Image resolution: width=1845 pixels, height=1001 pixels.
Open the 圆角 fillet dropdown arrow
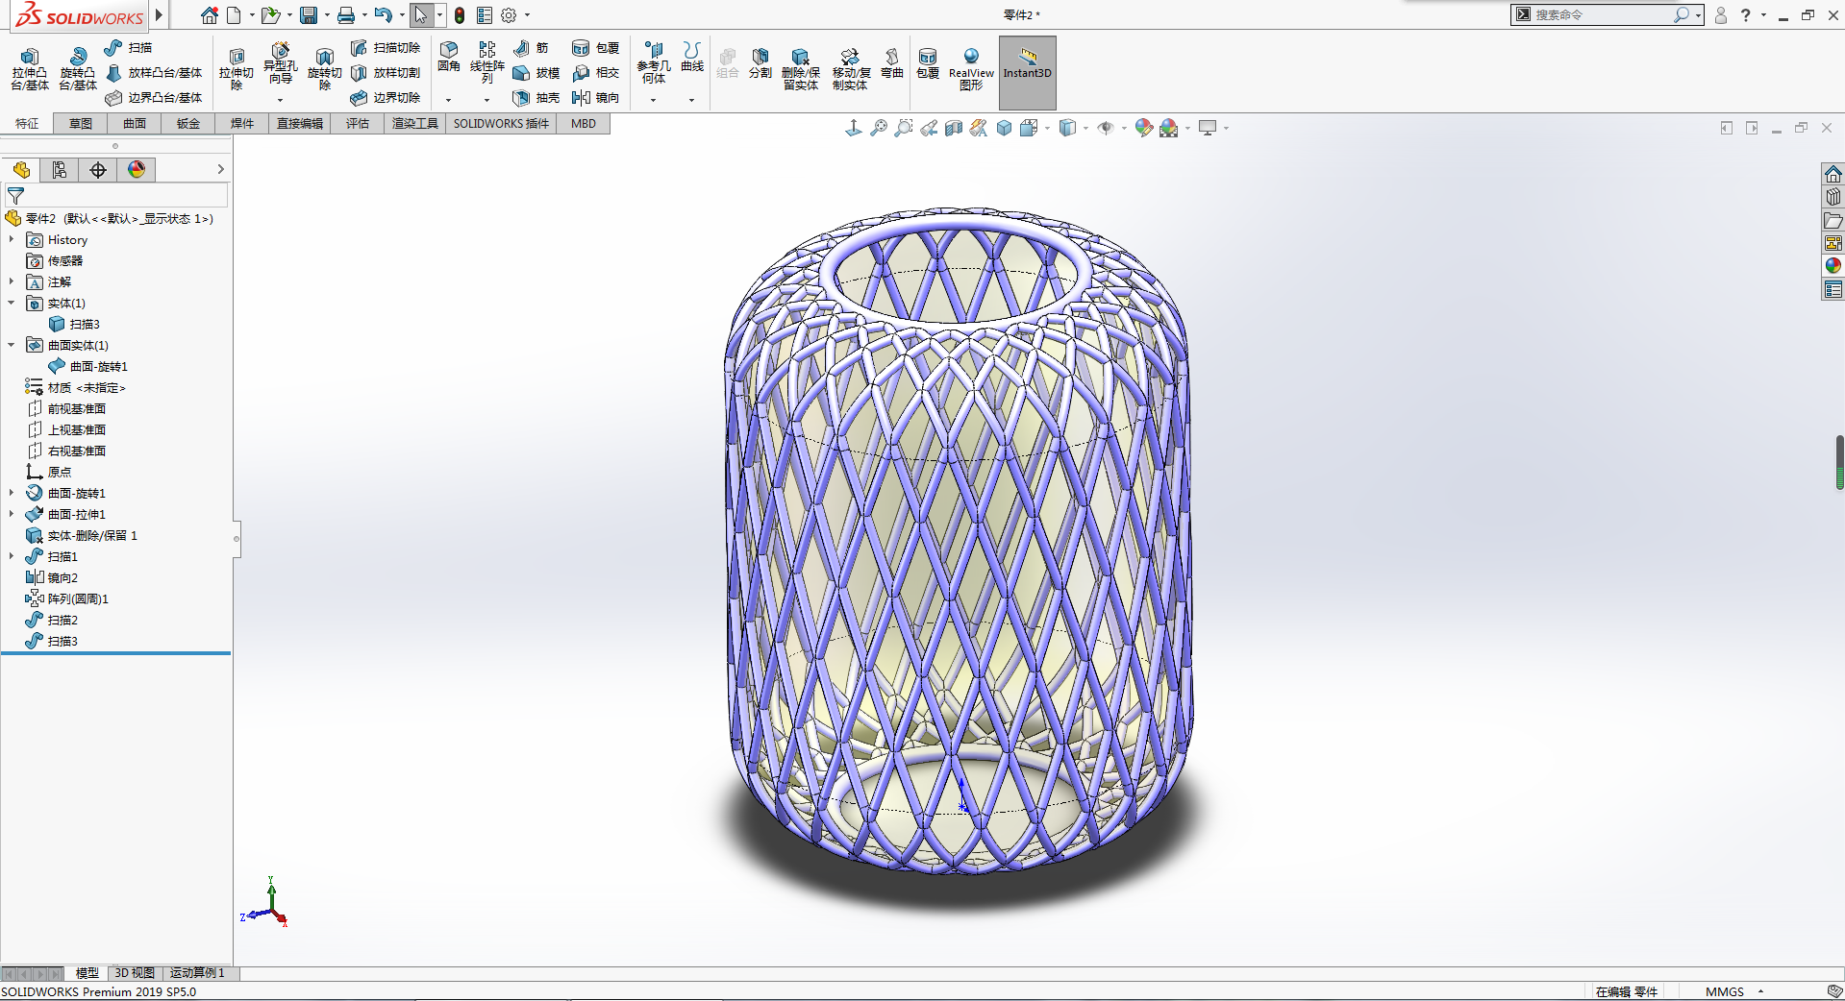(448, 100)
